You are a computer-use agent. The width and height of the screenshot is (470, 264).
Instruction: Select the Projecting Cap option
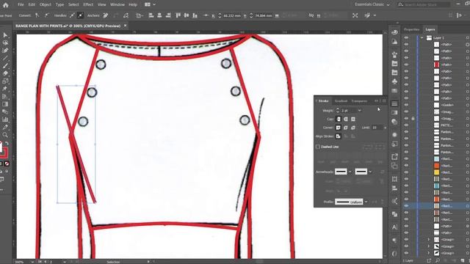click(x=353, y=119)
